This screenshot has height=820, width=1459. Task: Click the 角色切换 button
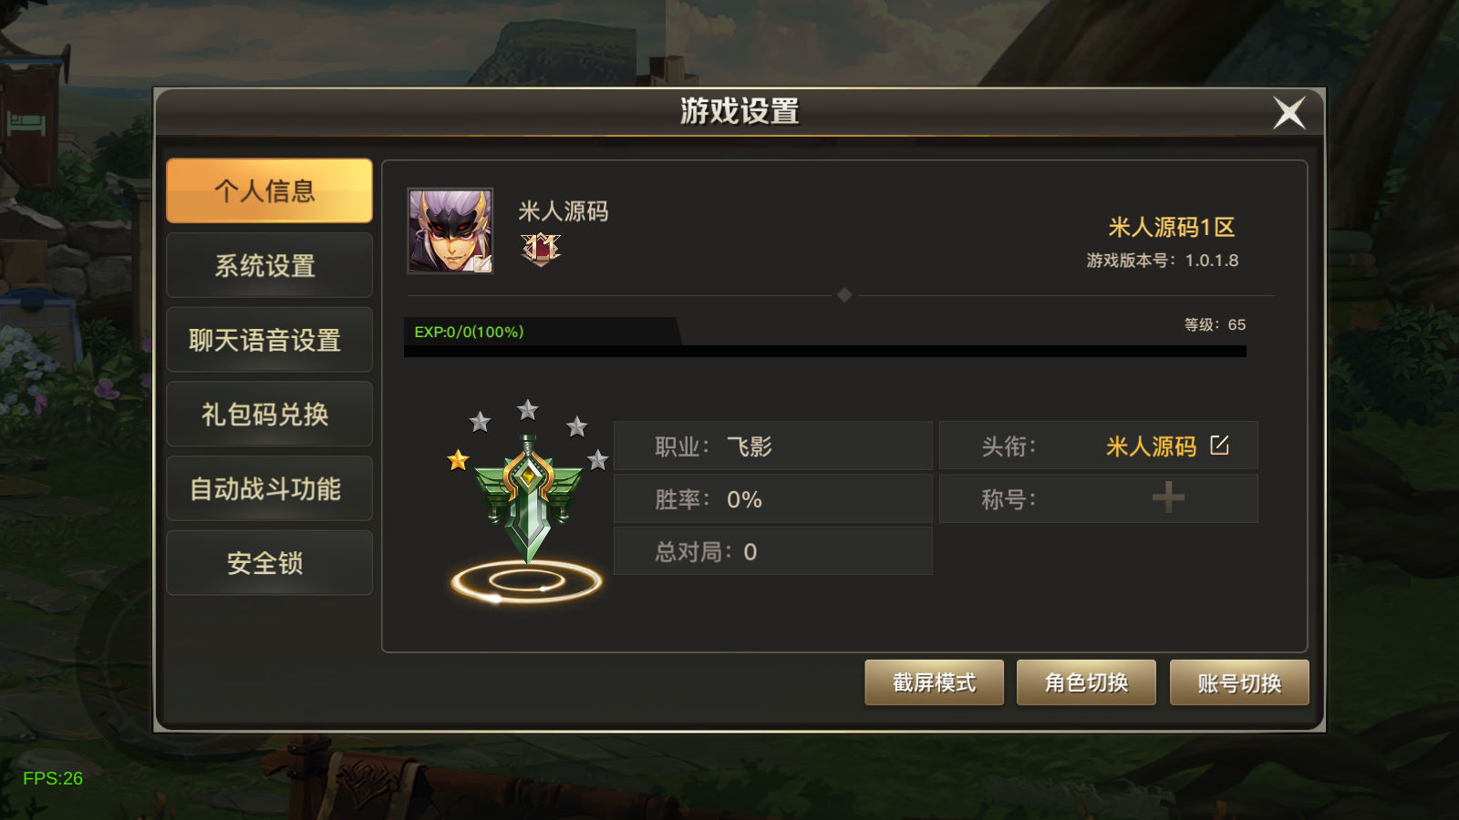[1086, 682]
